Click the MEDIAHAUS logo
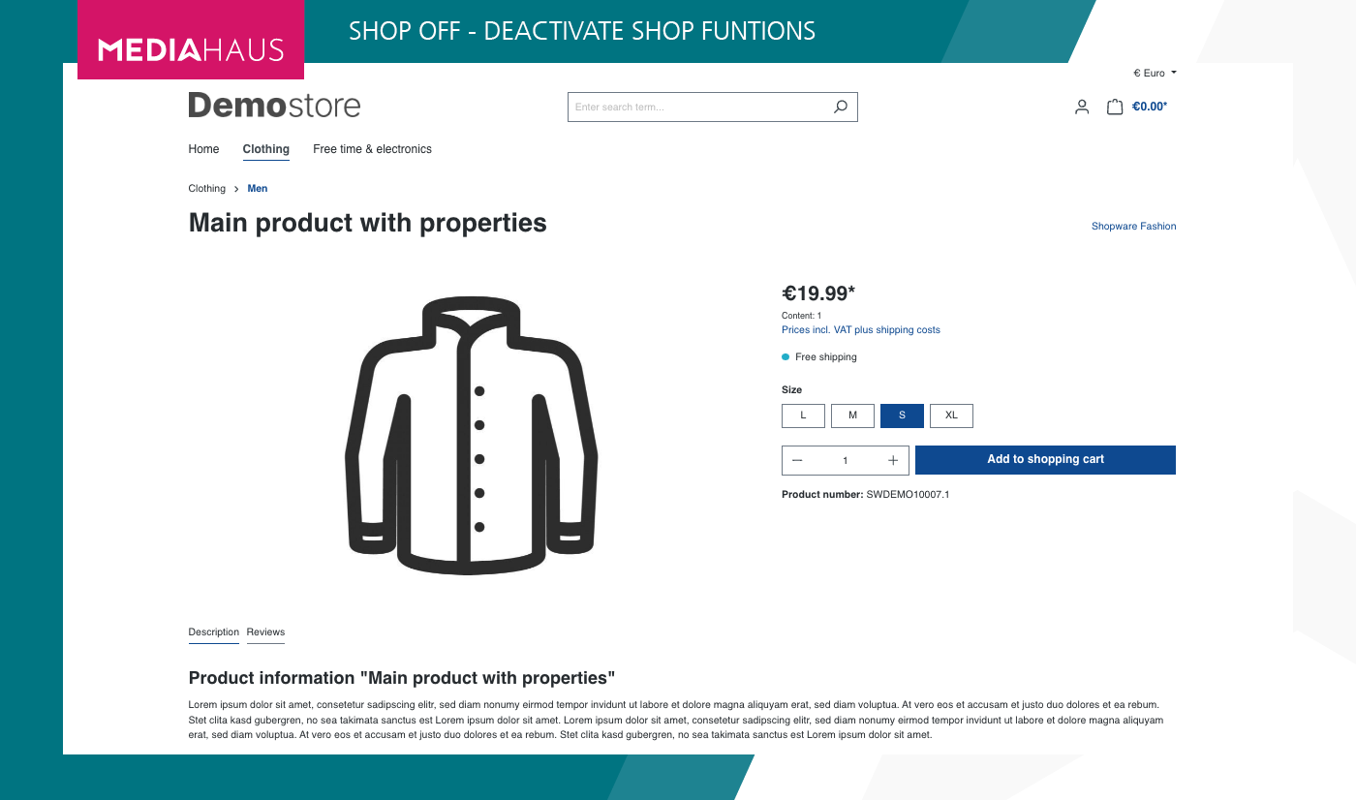The height and width of the screenshot is (800, 1356). coord(190,40)
